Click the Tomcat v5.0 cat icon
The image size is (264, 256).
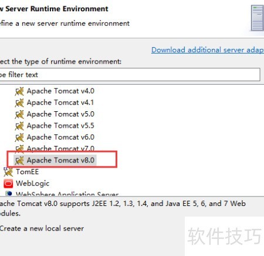click(x=19, y=114)
